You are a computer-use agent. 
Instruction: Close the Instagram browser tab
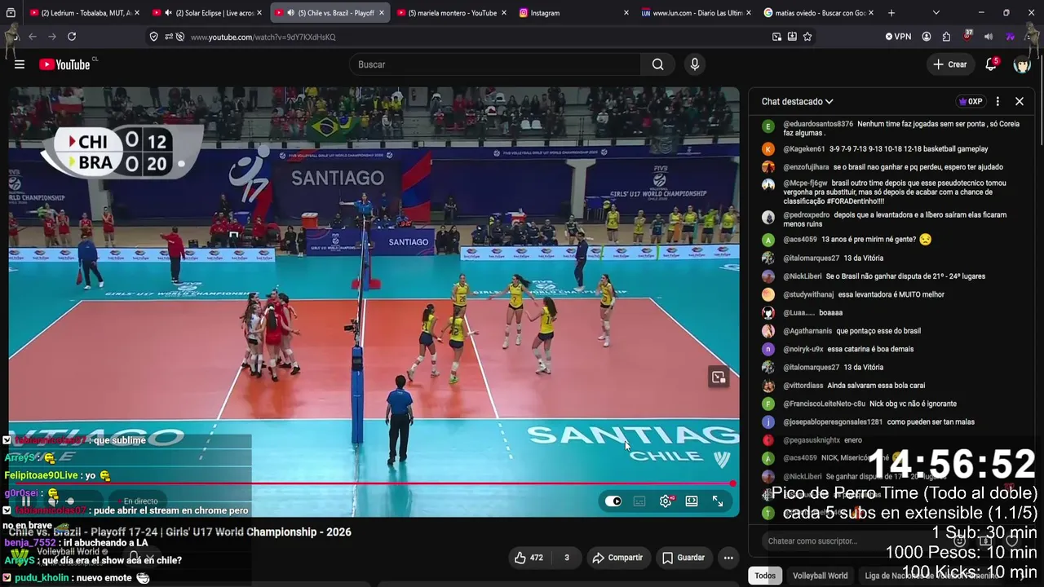click(x=626, y=13)
